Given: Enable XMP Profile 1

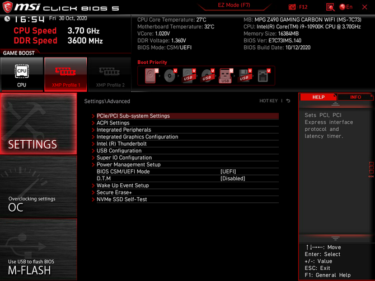Looking at the screenshot, I should 65,74.
